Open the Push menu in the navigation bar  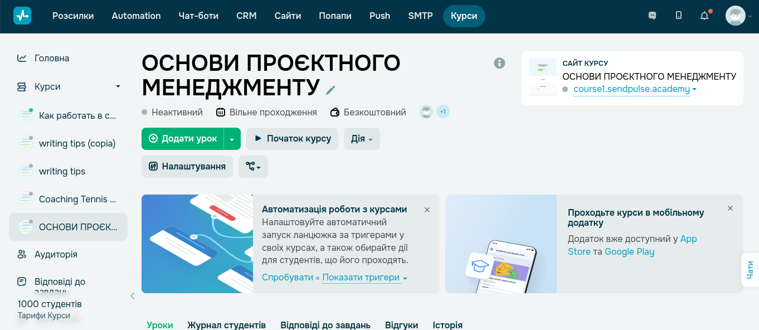pyautogui.click(x=379, y=16)
